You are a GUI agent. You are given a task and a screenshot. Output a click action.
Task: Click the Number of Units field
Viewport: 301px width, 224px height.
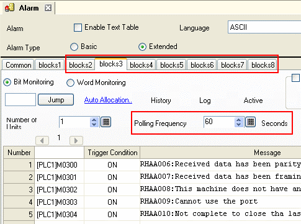click(x=75, y=122)
